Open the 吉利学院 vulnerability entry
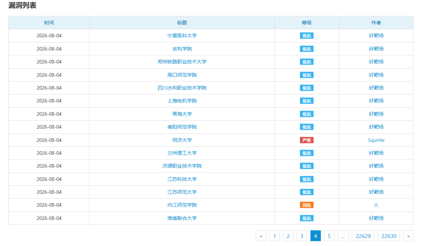Viewport: 429px width, 246px height. [182, 49]
